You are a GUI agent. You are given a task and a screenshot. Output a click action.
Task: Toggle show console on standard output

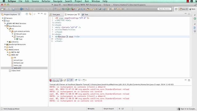68,80
